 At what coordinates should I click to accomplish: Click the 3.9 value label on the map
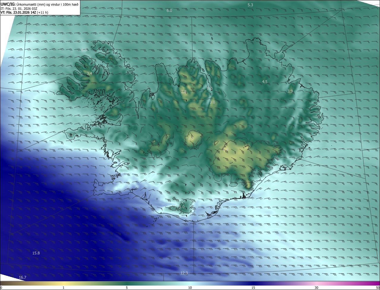[x=290, y=91]
